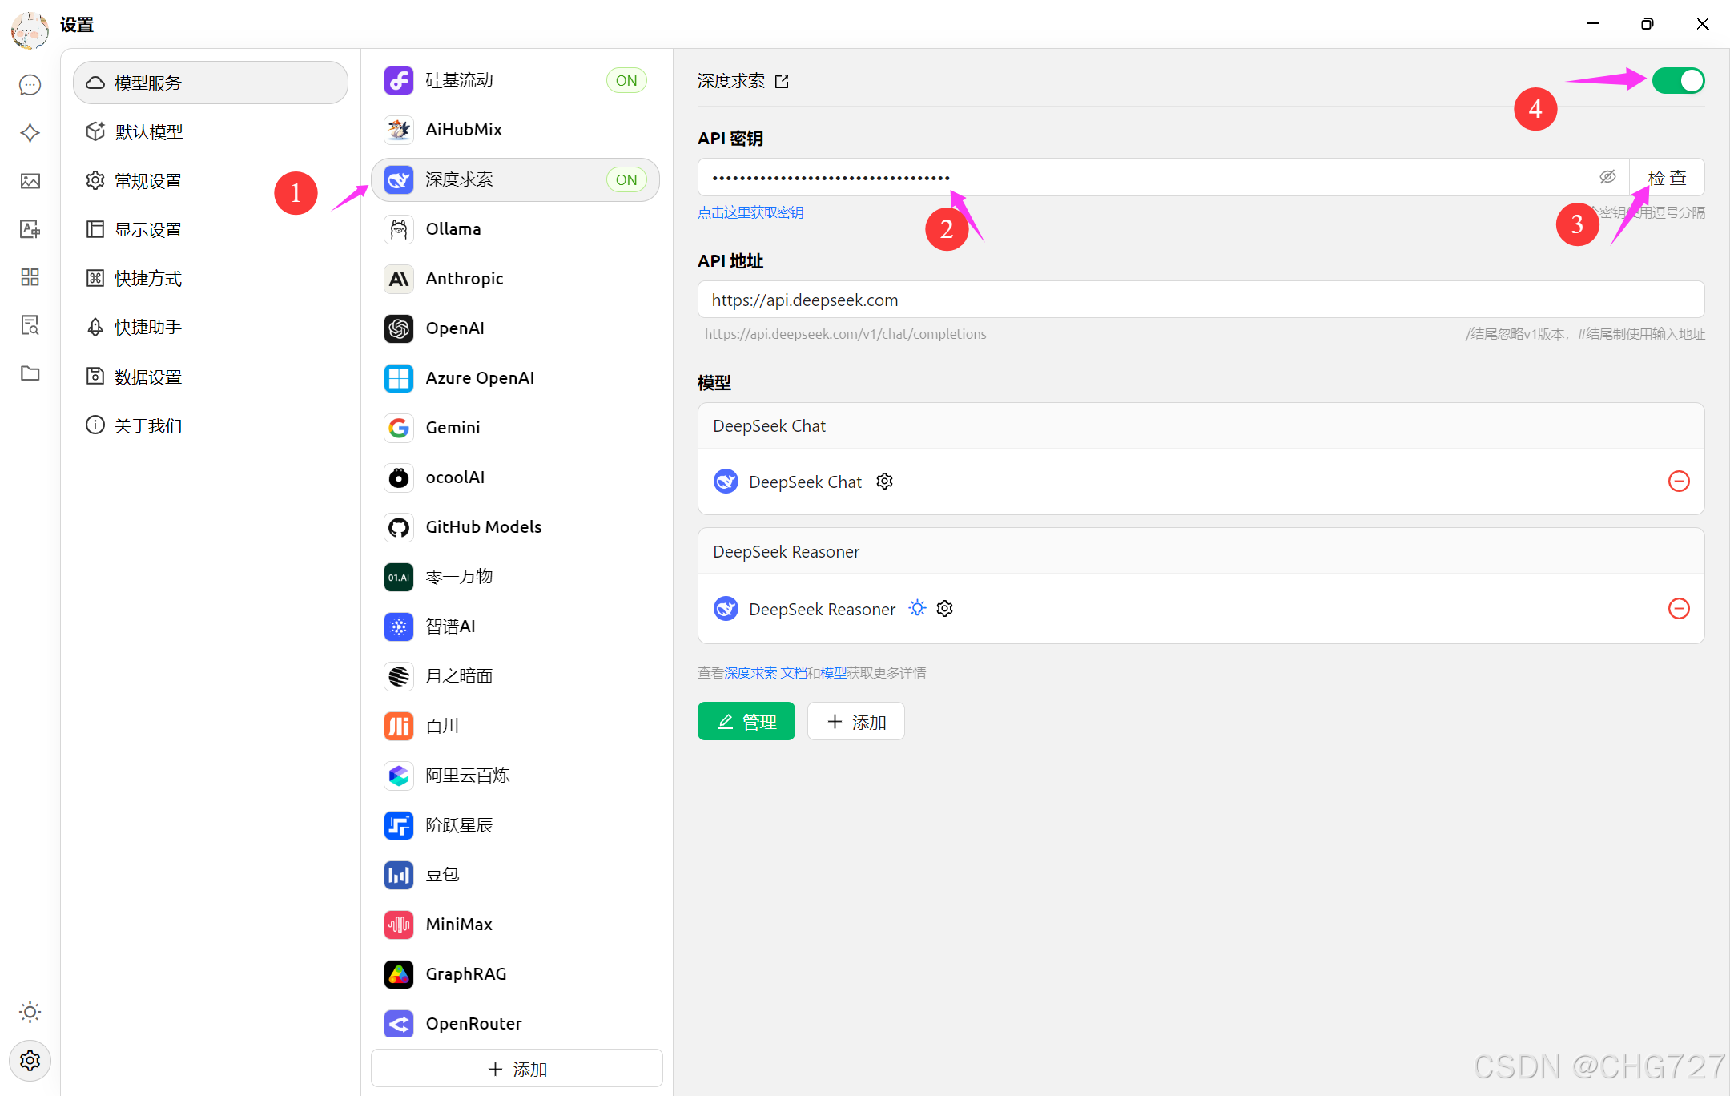
Task: Remove the DeepSeek Reasoner model
Action: pos(1679,609)
